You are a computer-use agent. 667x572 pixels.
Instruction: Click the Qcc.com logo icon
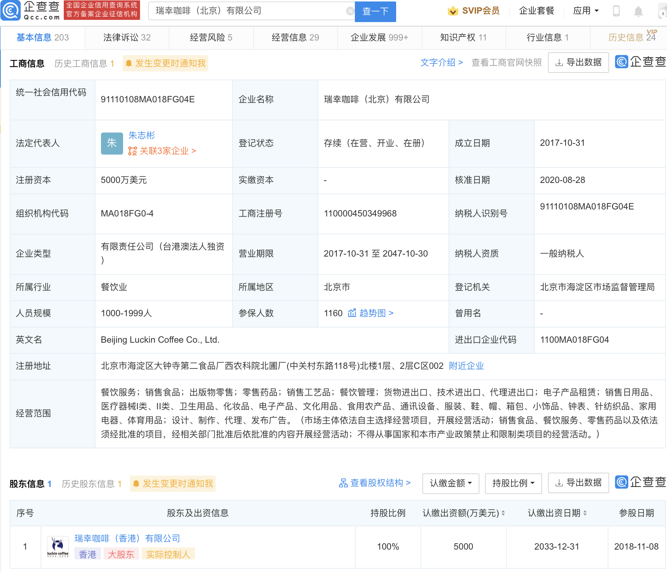coord(11,10)
